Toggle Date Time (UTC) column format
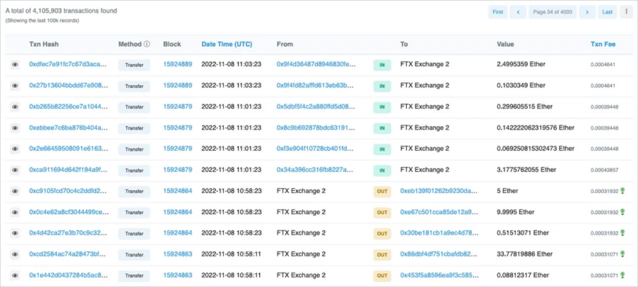 tap(227, 44)
